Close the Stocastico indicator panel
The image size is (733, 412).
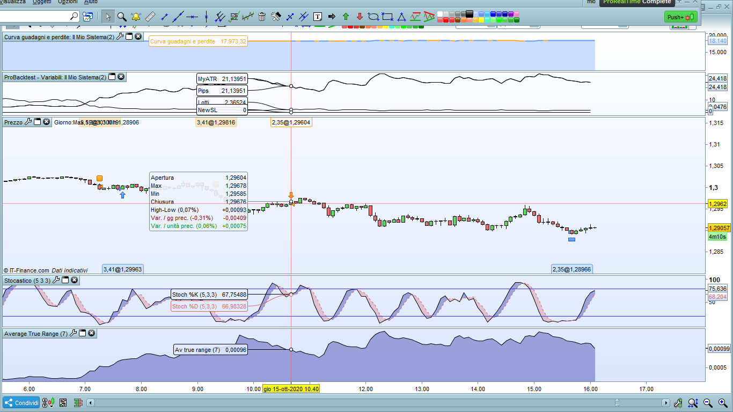74,280
